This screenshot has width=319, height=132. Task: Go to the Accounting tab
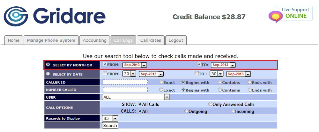tap(94, 40)
